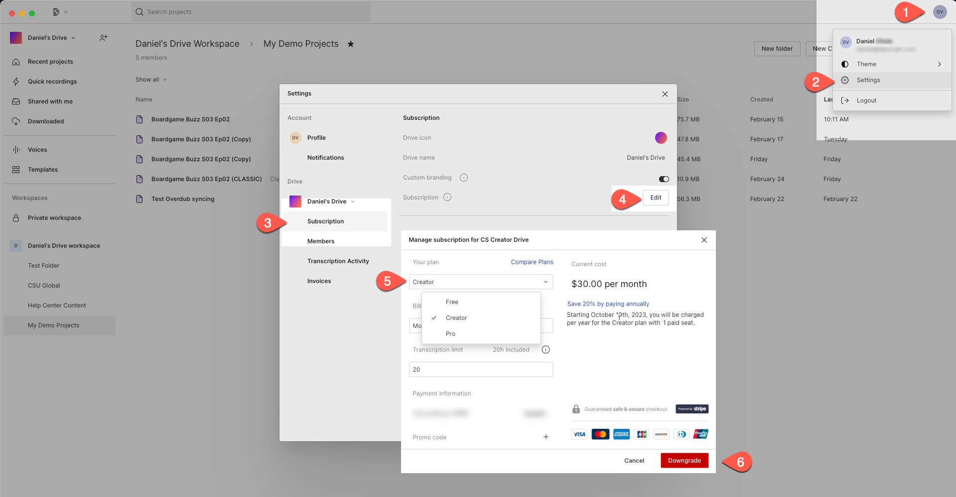The image size is (956, 497).
Task: Click the New folder button
Action: click(777, 49)
